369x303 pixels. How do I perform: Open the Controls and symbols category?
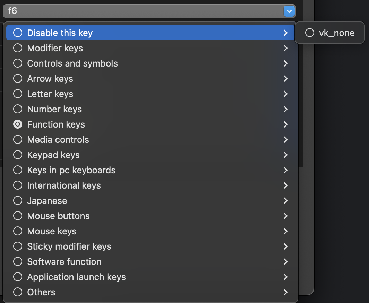72,63
